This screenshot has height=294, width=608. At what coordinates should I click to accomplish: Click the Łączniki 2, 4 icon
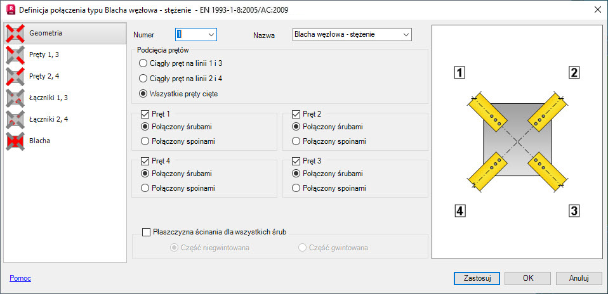(15, 120)
